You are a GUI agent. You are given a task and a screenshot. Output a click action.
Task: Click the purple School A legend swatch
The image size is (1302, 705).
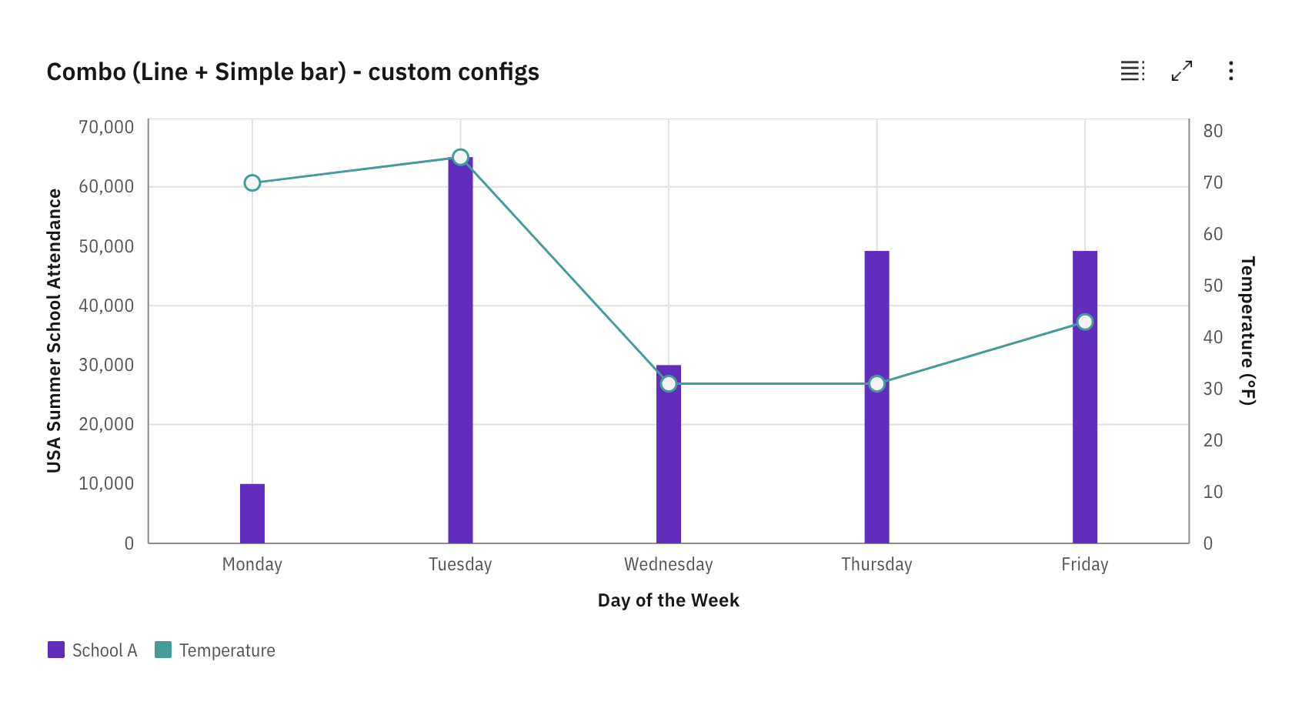[55, 650]
